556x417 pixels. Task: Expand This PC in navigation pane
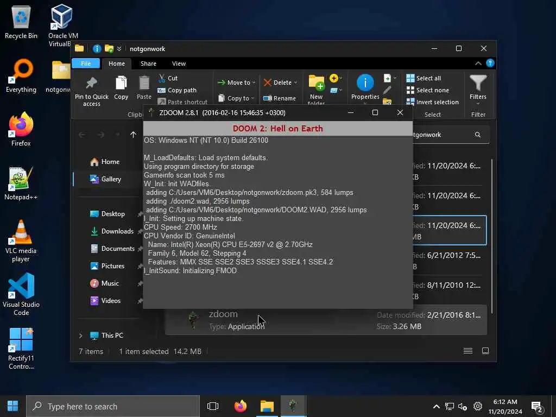pos(80,336)
